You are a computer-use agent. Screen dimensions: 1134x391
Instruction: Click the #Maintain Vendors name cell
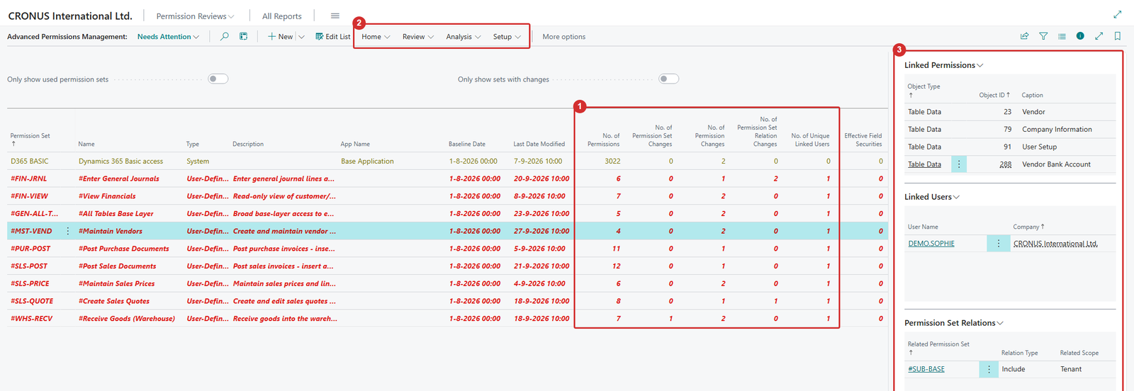(111, 232)
